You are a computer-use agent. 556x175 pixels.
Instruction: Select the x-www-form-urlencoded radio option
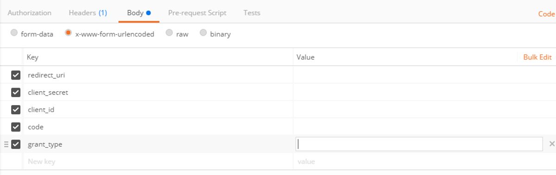click(68, 33)
